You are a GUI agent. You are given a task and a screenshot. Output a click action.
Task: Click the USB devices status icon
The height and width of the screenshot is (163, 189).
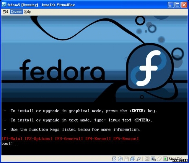click(x=139, y=159)
